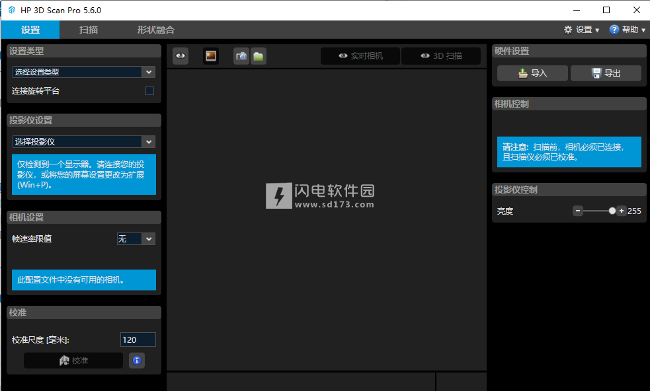Screen dimensions: 650x391
Task: Click the 请注意 camera control notice
Action: (x=569, y=152)
